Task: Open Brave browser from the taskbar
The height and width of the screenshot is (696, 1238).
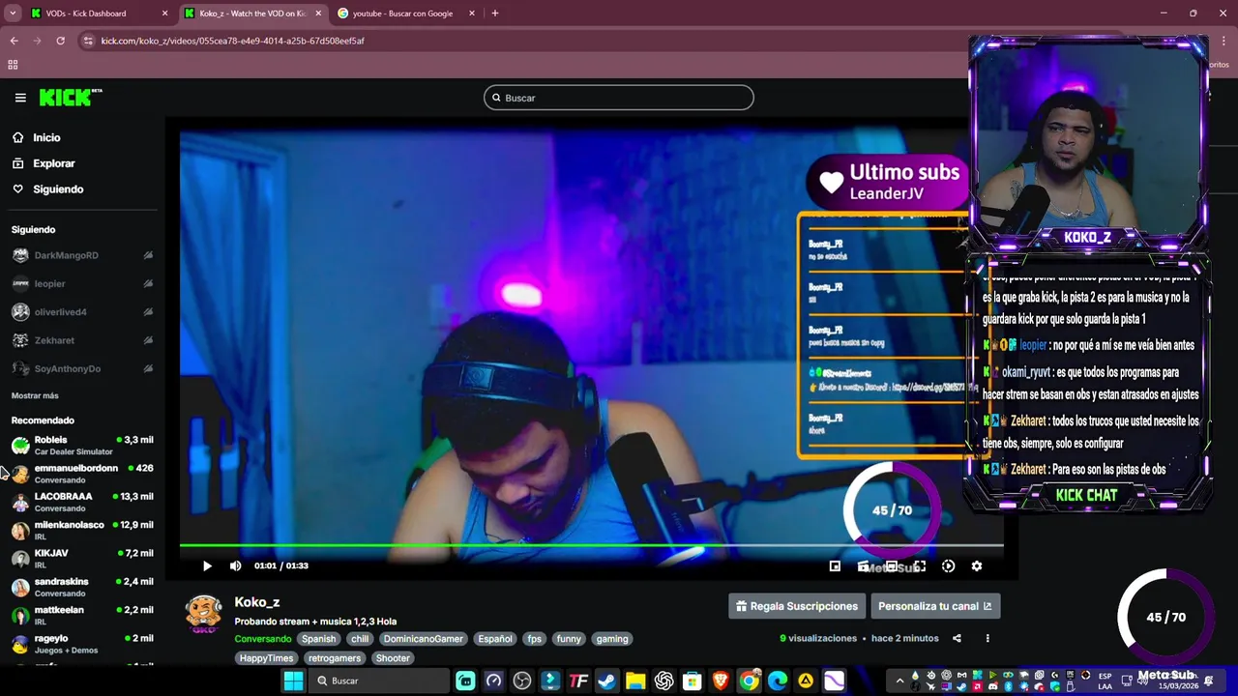Action: pyautogui.click(x=721, y=681)
